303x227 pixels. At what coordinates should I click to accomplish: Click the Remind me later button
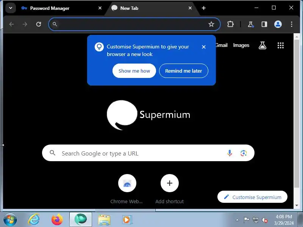point(184,71)
